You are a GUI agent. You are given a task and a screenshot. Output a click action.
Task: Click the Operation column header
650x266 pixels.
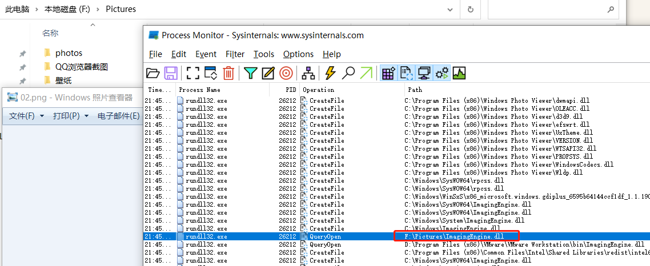[x=352, y=90]
